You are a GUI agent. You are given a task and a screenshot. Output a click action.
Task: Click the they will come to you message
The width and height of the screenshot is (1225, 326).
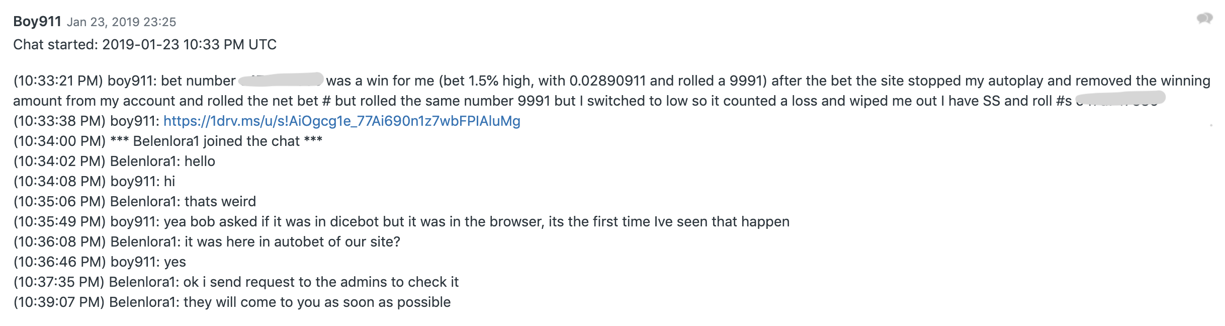pyautogui.click(x=232, y=302)
